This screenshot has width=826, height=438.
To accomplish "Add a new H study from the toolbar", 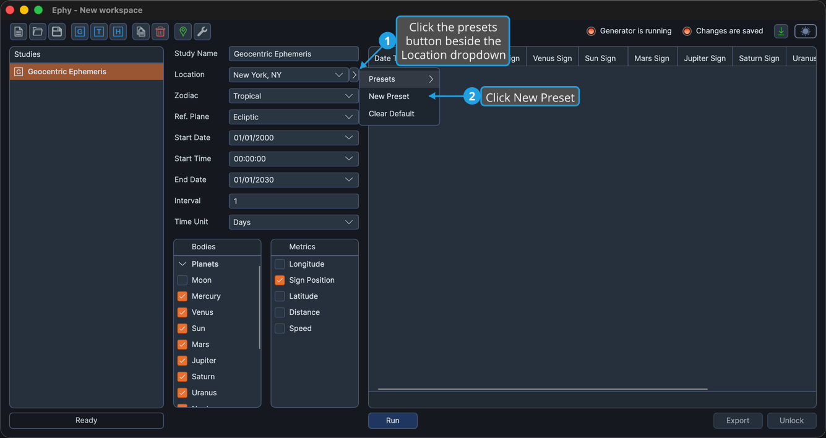I will point(118,32).
